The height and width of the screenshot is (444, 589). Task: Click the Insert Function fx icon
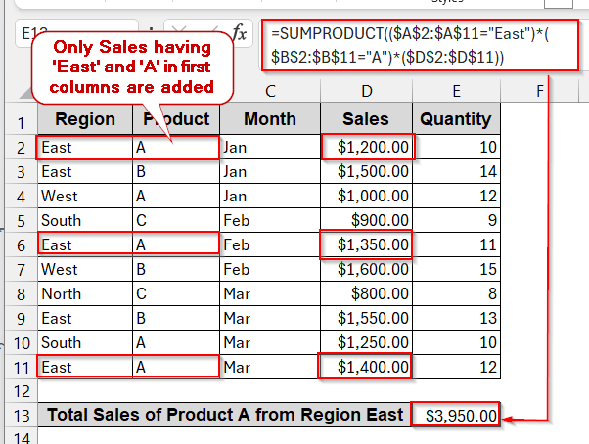pos(239,31)
